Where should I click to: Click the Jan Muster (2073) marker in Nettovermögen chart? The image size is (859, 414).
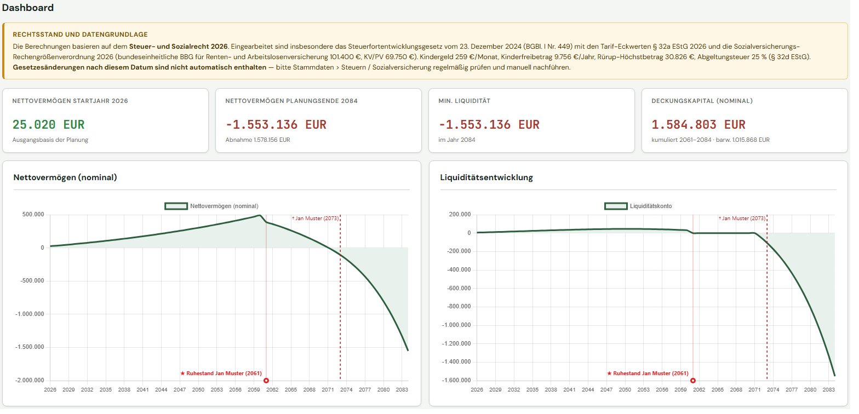click(x=316, y=219)
